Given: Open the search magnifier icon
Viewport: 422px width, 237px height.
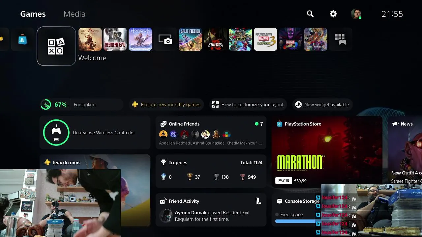Looking at the screenshot, I should (310, 14).
